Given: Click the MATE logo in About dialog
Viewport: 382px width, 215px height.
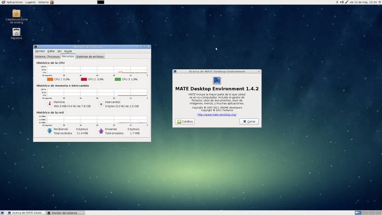Looking at the screenshot, I should tap(217, 81).
